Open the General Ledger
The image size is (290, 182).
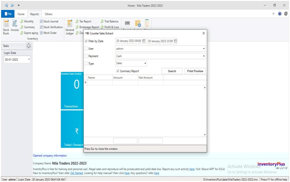pyautogui.click(x=70, y=27)
